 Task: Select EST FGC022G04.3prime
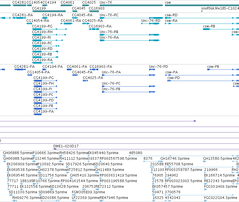(221, 198)
